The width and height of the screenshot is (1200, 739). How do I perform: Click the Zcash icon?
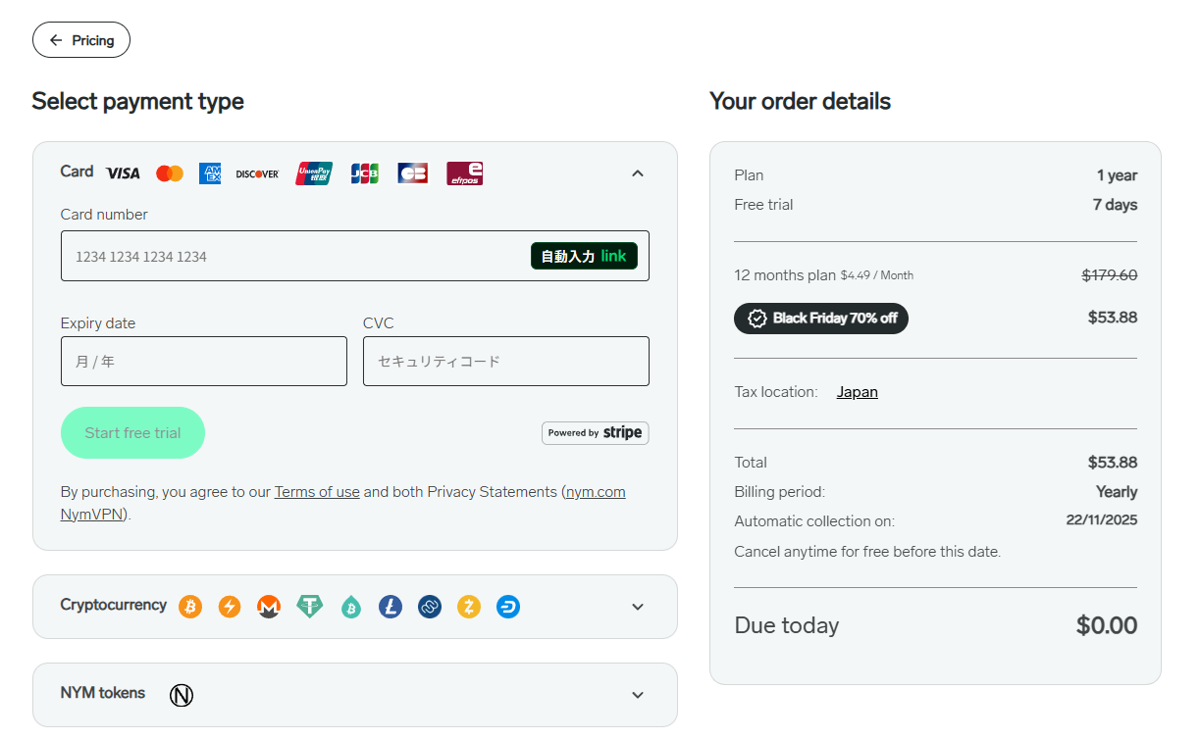[x=469, y=607]
